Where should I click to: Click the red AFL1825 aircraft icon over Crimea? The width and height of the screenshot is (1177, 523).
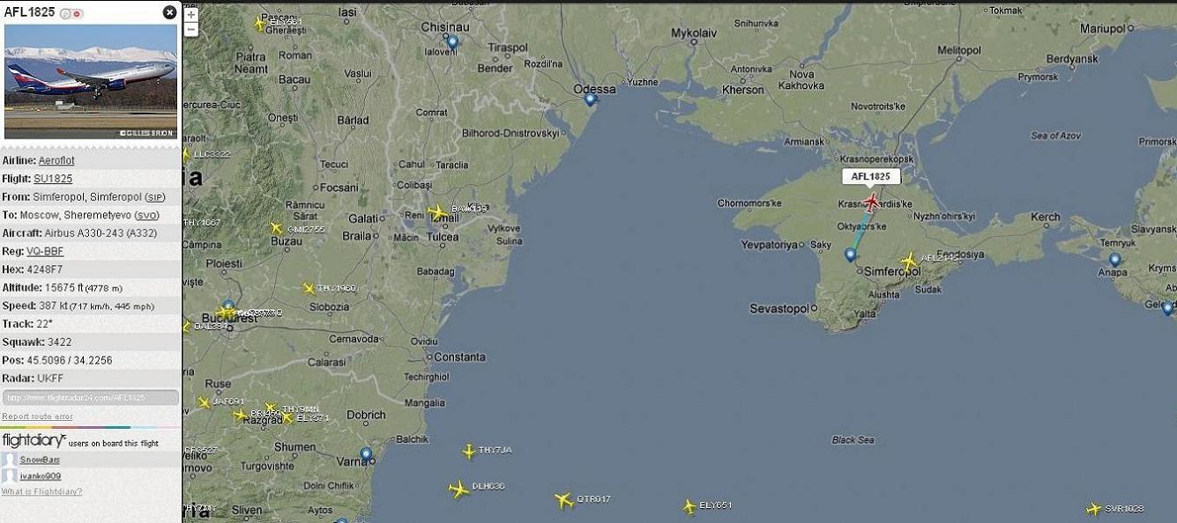(871, 203)
